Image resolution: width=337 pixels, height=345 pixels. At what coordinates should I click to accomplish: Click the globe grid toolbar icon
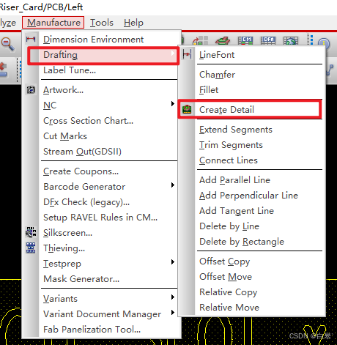[x=291, y=41]
